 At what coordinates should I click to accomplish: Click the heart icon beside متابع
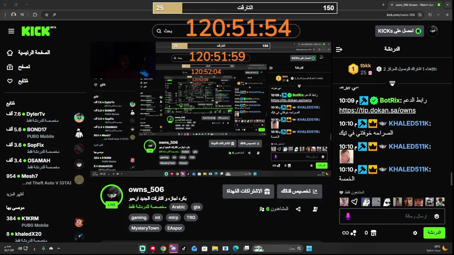click(10, 81)
